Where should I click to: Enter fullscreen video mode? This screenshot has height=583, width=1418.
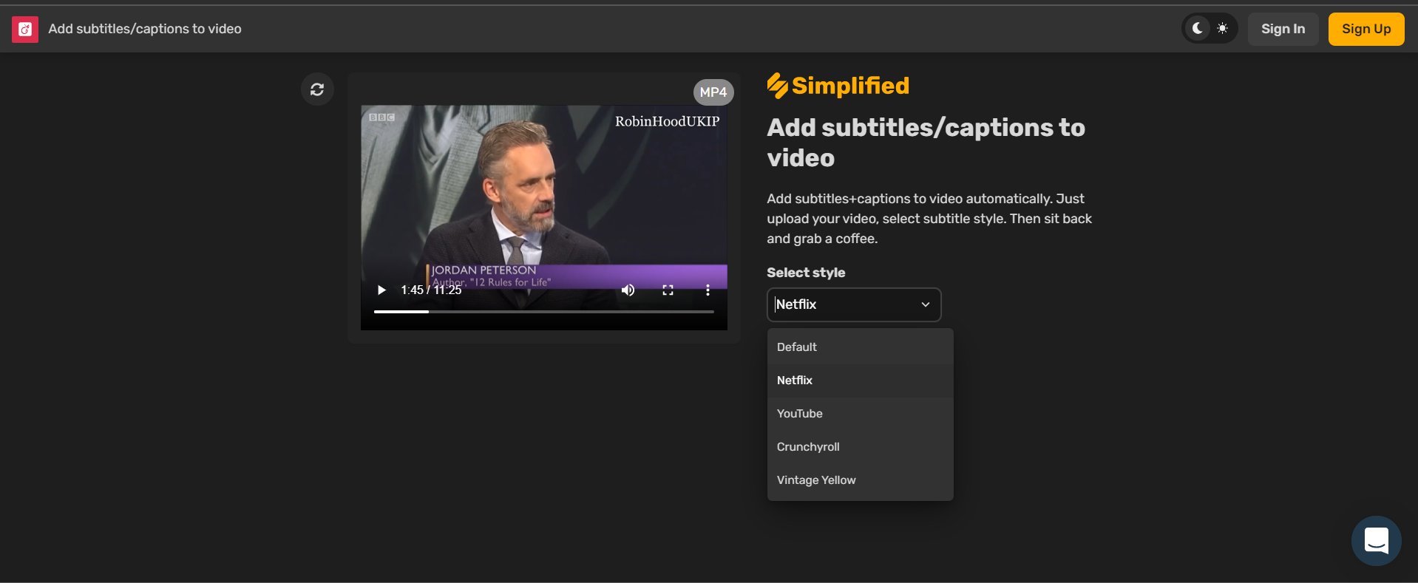pos(668,290)
